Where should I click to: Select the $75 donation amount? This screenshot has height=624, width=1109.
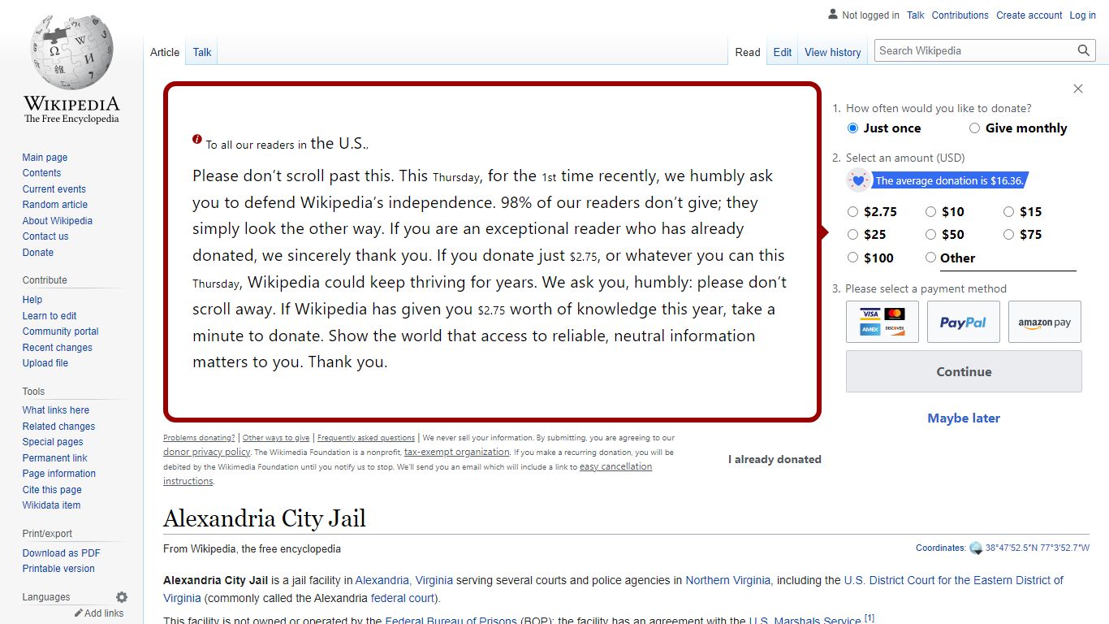tap(1008, 235)
